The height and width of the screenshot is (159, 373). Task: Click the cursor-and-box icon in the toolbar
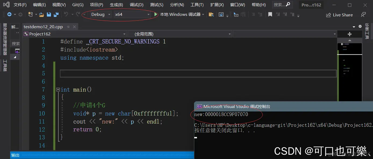(x=236, y=15)
